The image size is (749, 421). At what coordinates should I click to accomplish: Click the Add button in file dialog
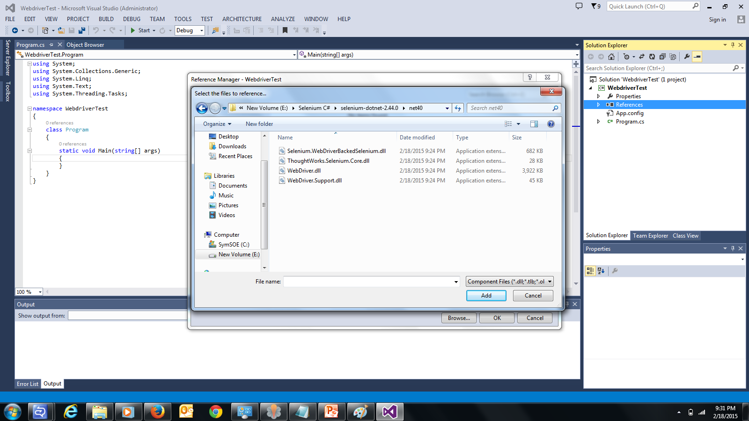tap(486, 296)
